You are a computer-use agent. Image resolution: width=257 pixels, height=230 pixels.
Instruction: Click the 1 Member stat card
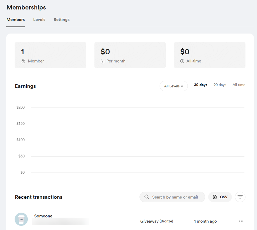pos(50,55)
